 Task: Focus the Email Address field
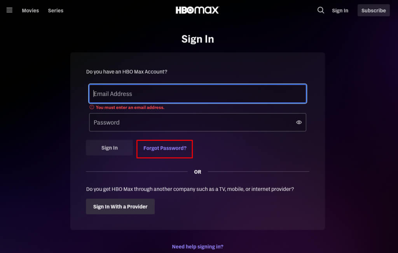[197, 94]
